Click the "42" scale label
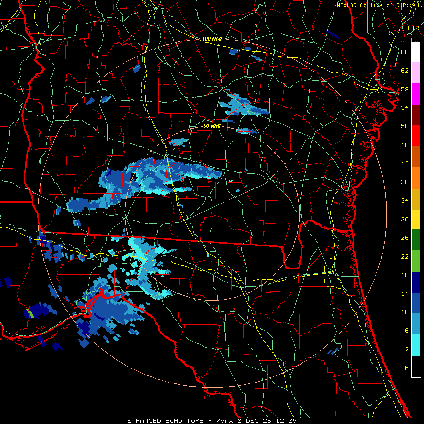The width and height of the screenshot is (424, 424). coord(405,163)
